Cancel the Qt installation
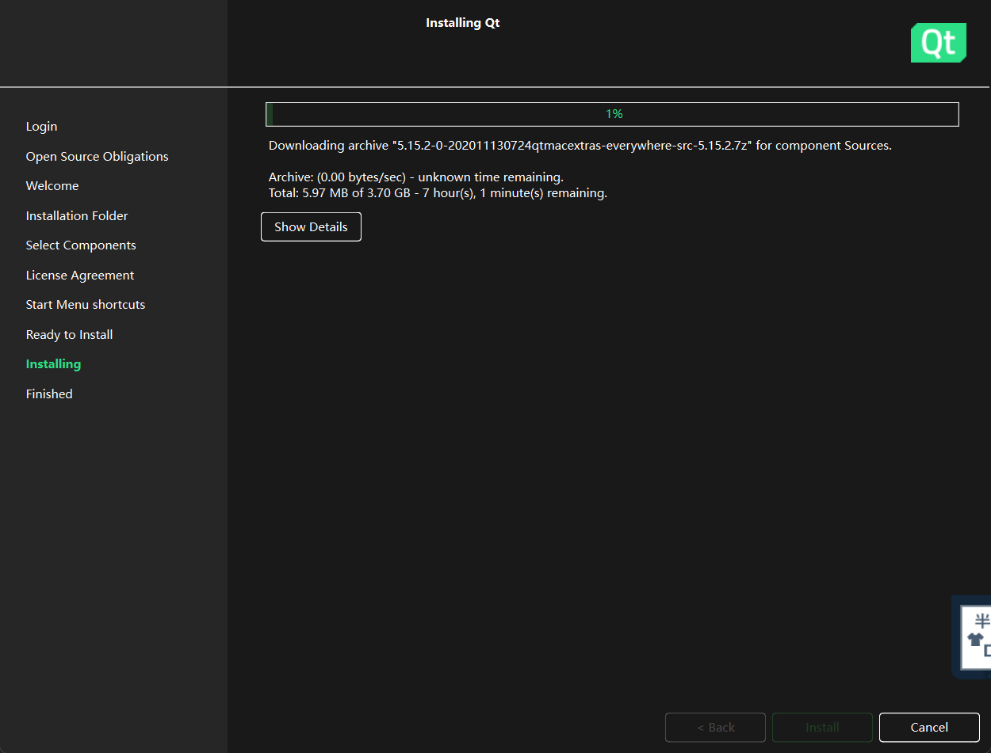Image resolution: width=991 pixels, height=753 pixels. point(929,727)
